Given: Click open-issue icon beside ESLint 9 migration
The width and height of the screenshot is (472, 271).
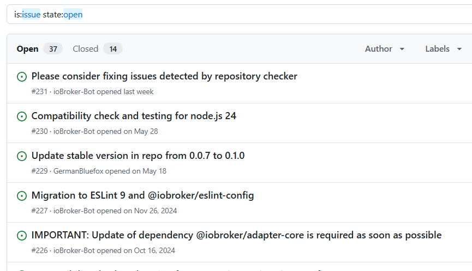Looking at the screenshot, I should [x=22, y=196].
